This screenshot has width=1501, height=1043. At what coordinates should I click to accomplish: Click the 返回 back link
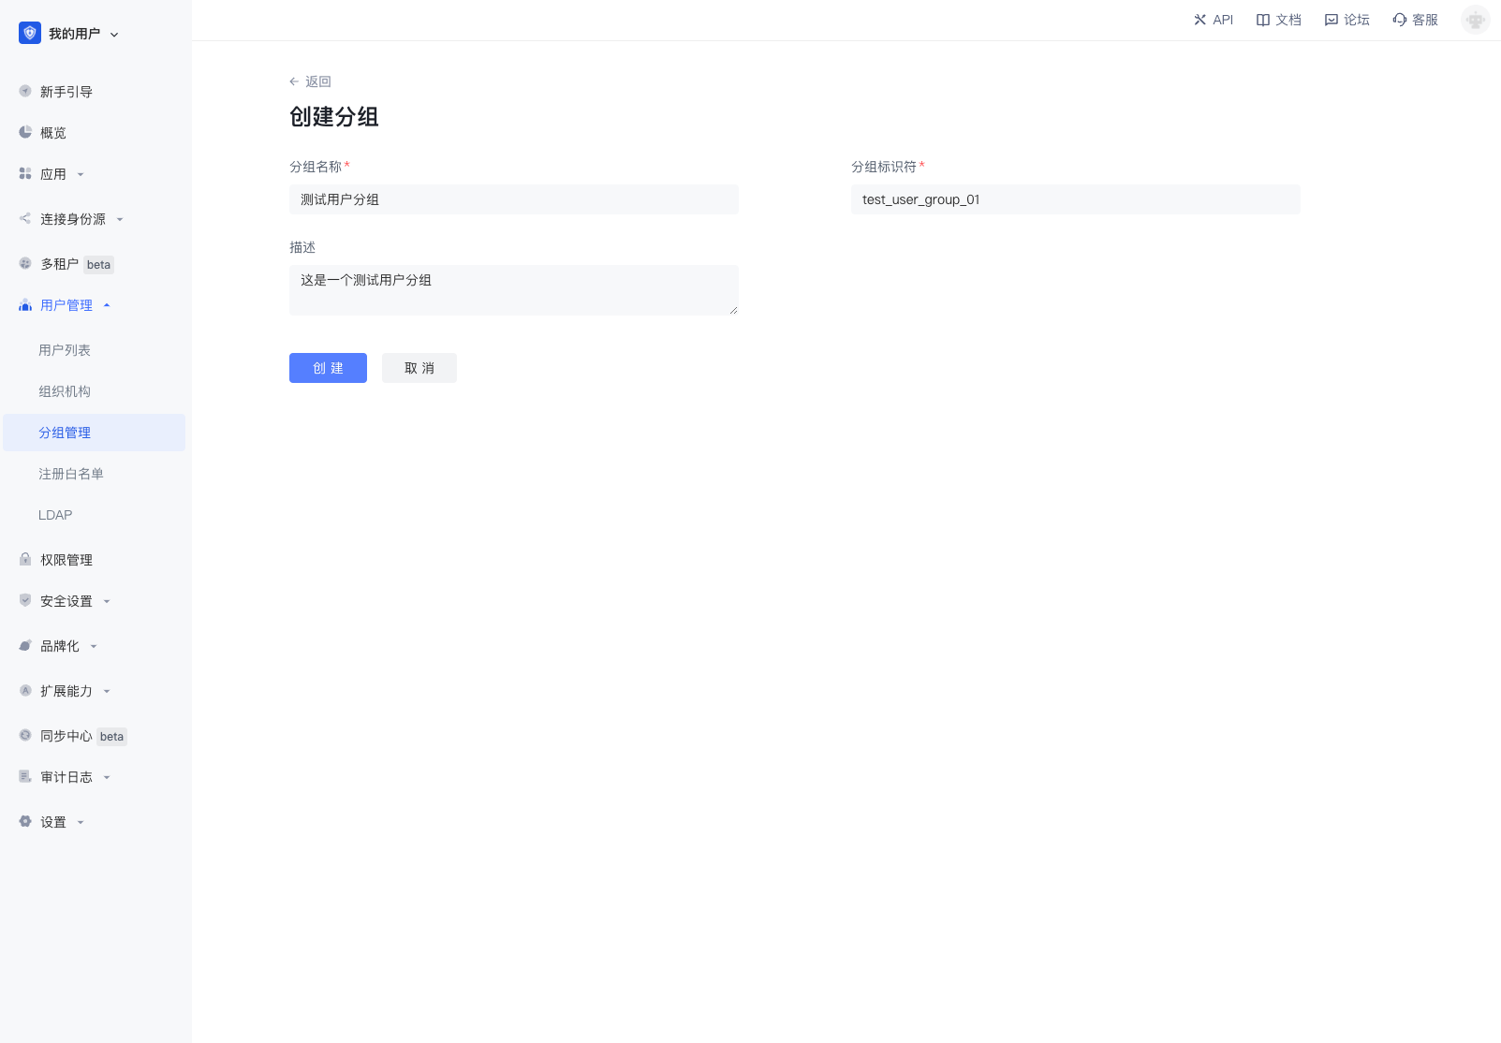(310, 81)
